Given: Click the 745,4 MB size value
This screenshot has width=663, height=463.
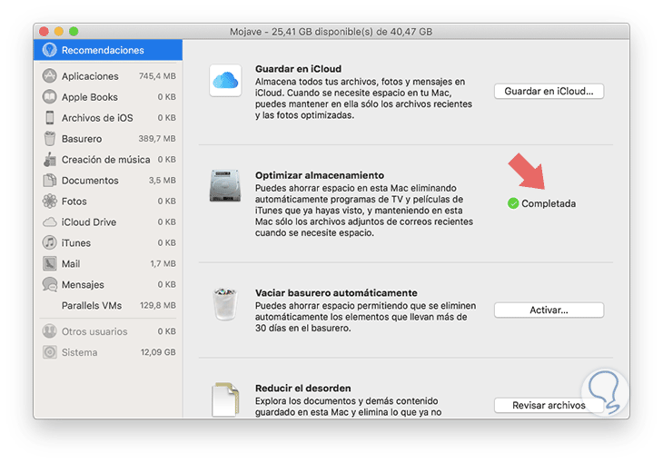Looking at the screenshot, I should [157, 76].
